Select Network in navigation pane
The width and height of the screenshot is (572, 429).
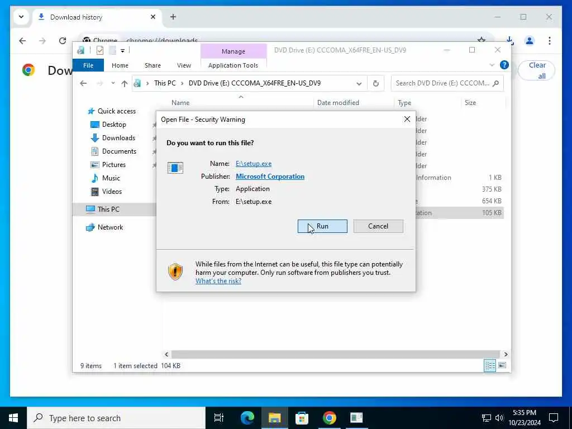(110, 227)
